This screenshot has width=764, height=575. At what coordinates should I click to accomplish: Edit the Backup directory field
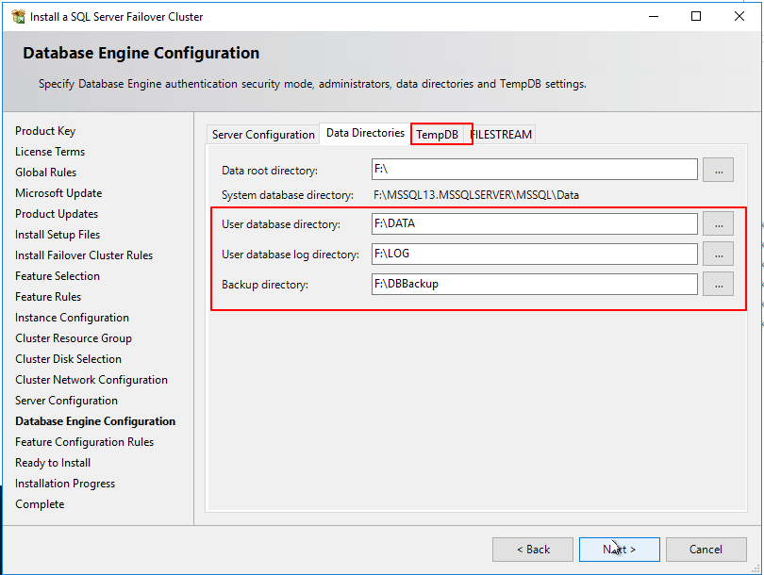click(x=535, y=285)
